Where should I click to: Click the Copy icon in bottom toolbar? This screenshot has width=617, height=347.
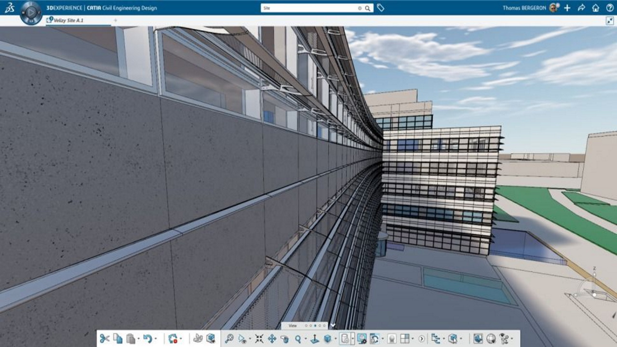point(118,339)
